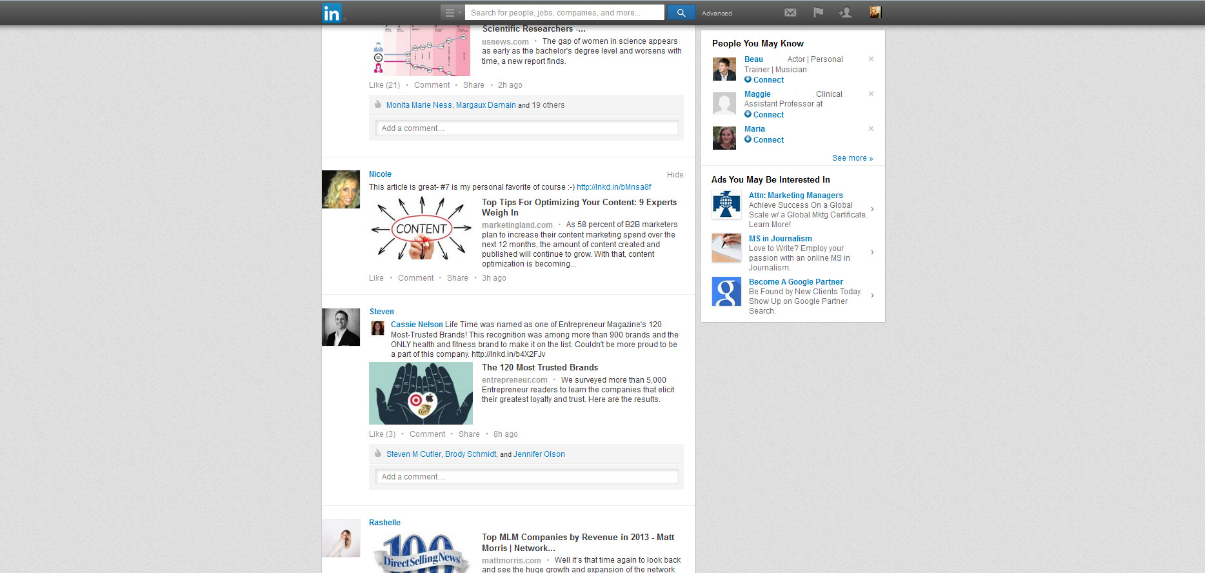Comment on the post from 2h ago
Image resolution: width=1205 pixels, height=573 pixels.
(432, 85)
